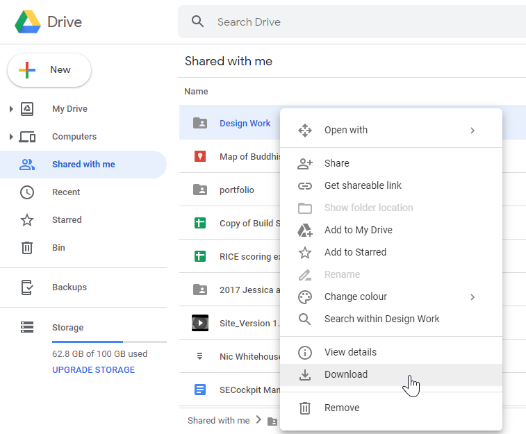The image size is (526, 434).
Task: Select the Design Work folder
Action: pos(245,124)
